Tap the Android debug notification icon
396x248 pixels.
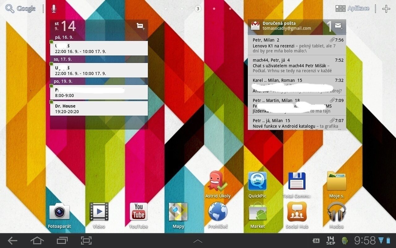(x=344, y=241)
